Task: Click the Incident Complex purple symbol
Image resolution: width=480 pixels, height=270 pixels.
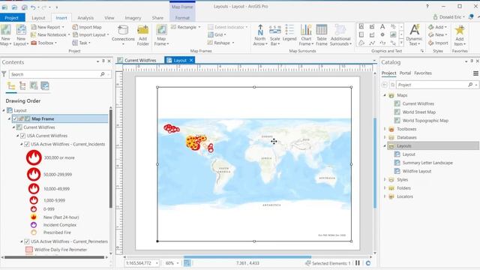Action: point(34,225)
